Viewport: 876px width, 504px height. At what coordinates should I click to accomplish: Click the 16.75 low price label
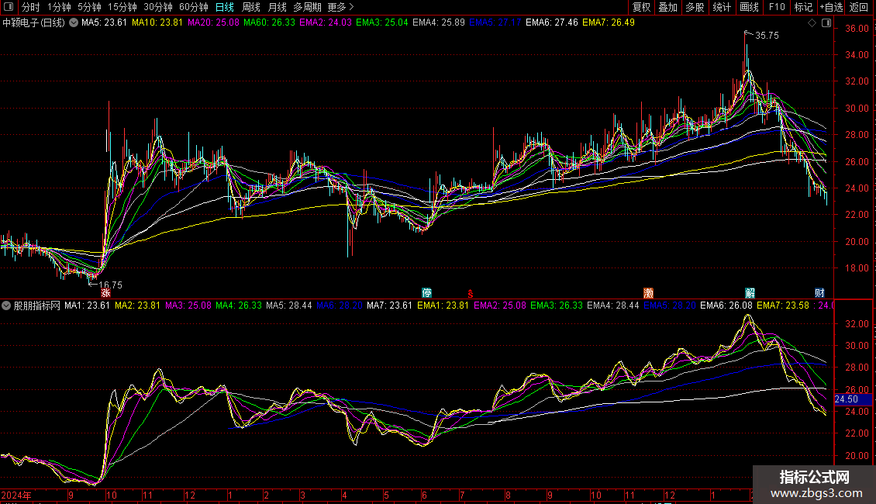click(110, 285)
